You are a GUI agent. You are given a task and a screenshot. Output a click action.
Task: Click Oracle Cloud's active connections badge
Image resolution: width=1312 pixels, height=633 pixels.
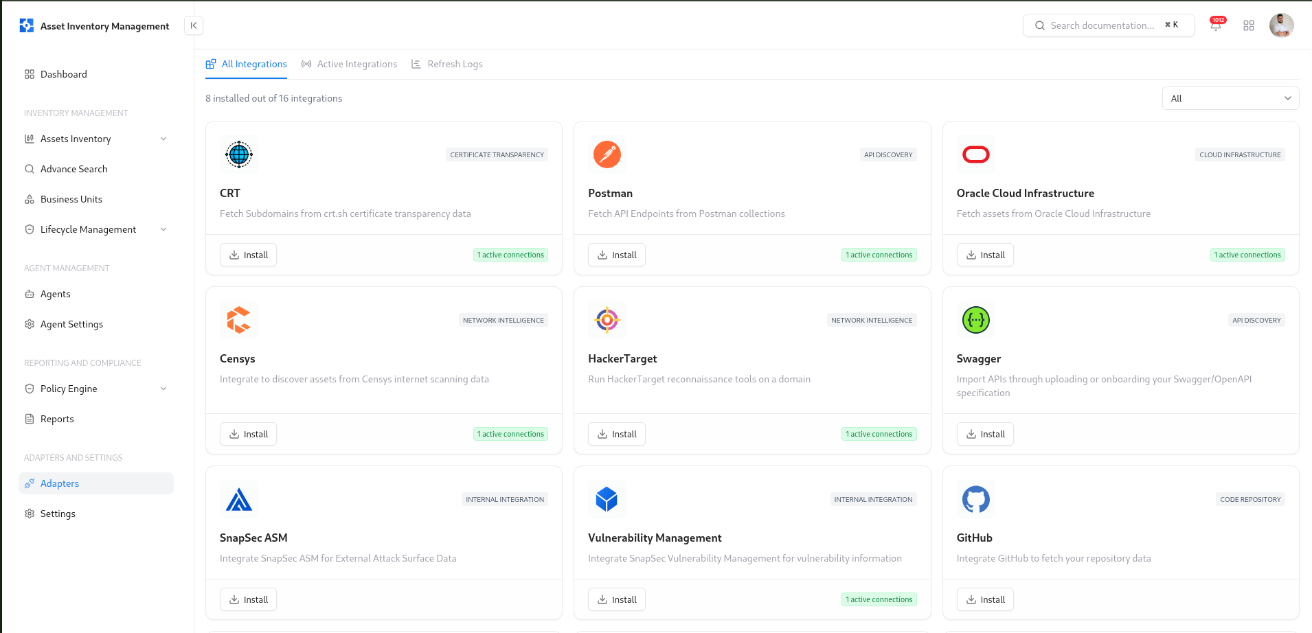coord(1247,255)
